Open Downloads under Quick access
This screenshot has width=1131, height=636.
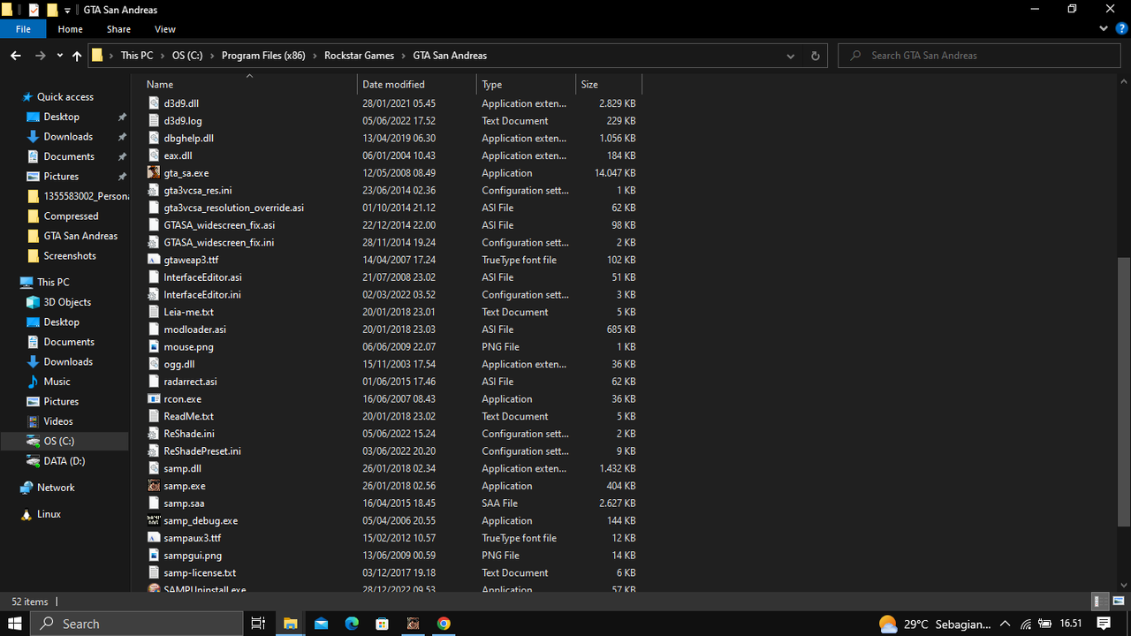click(x=68, y=137)
